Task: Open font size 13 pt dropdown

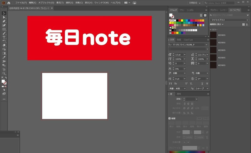Action: [184, 55]
